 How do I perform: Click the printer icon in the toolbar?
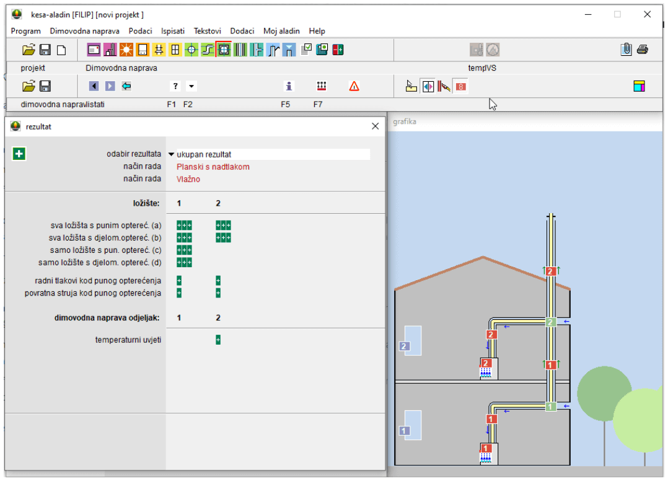pos(642,50)
